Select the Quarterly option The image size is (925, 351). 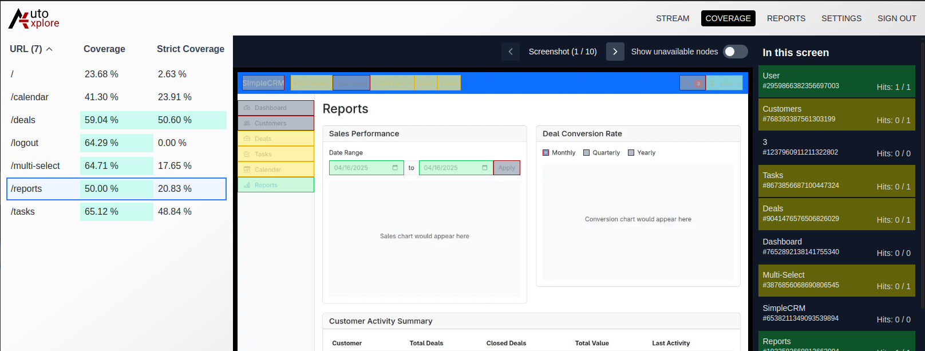[x=586, y=153]
